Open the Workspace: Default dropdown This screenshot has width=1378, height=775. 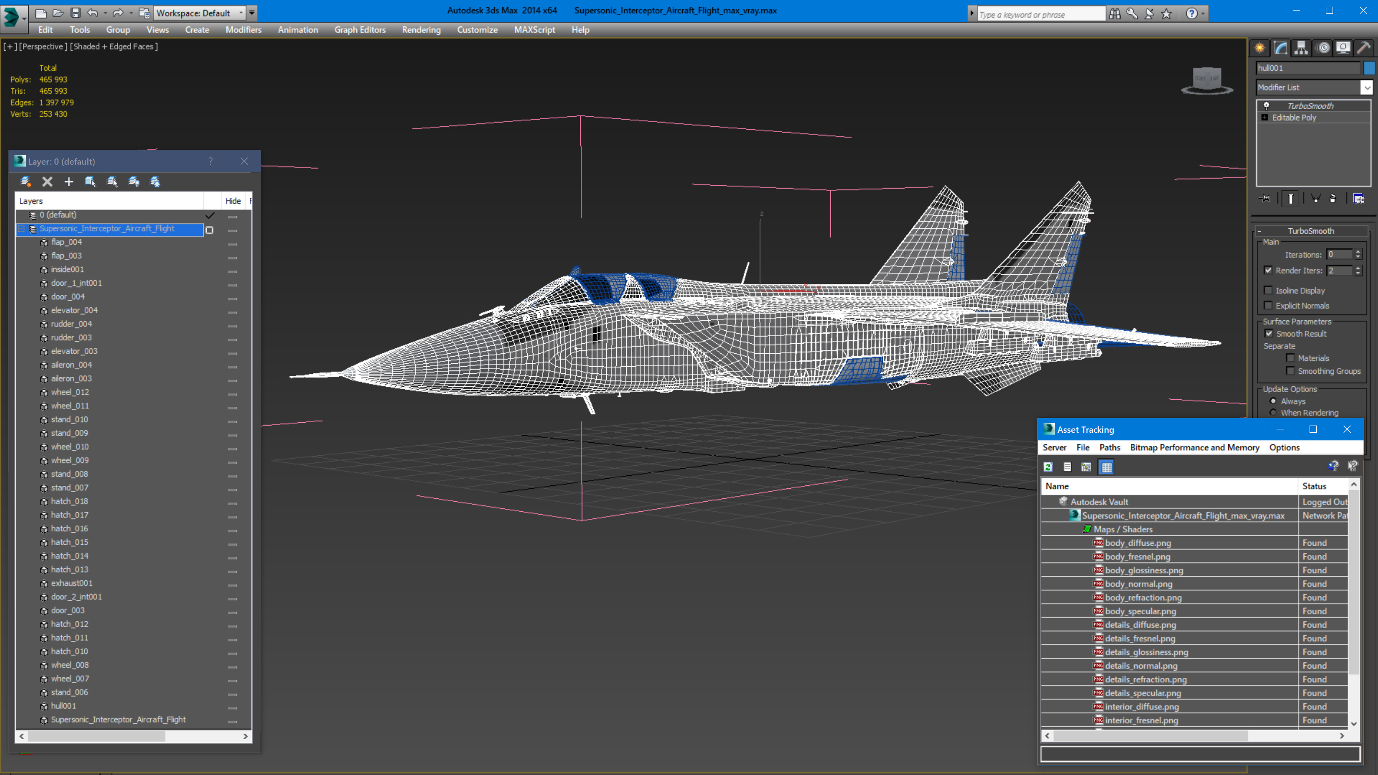(x=200, y=13)
